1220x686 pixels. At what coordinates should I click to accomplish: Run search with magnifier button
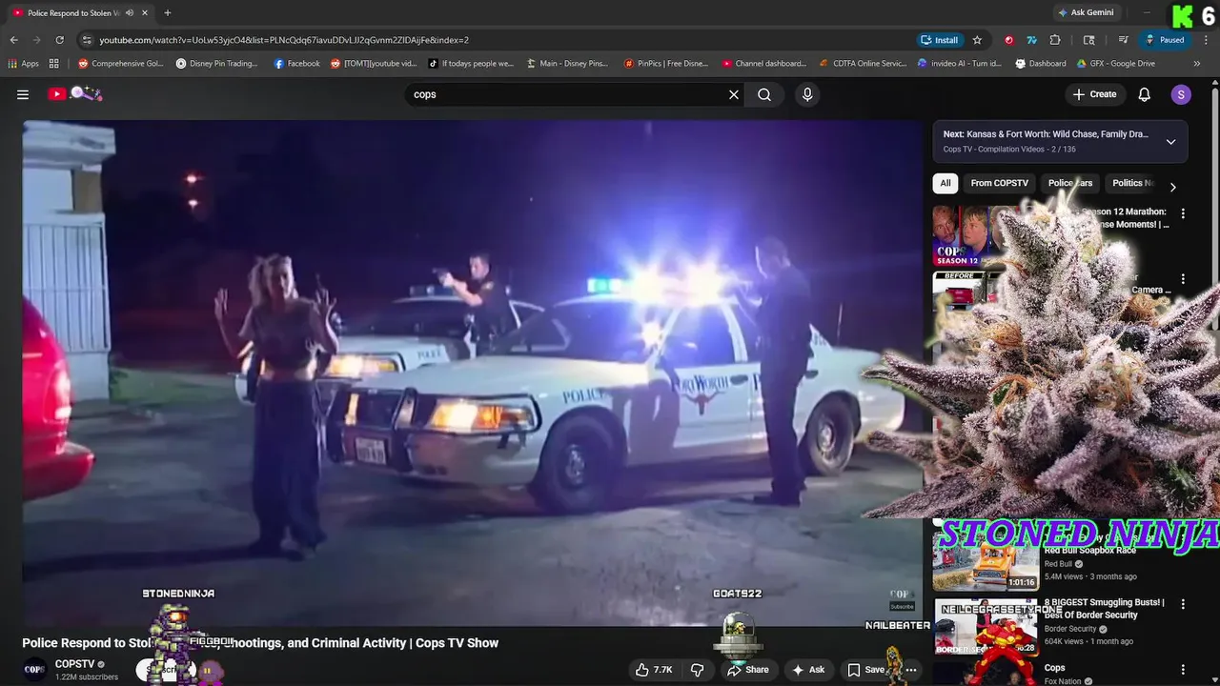point(764,94)
